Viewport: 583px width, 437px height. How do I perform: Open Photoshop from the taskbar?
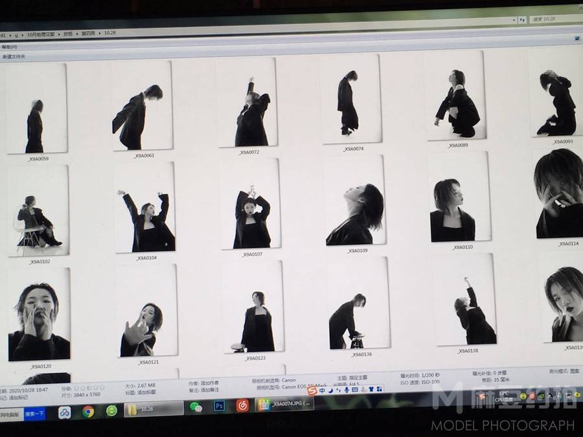point(220,406)
